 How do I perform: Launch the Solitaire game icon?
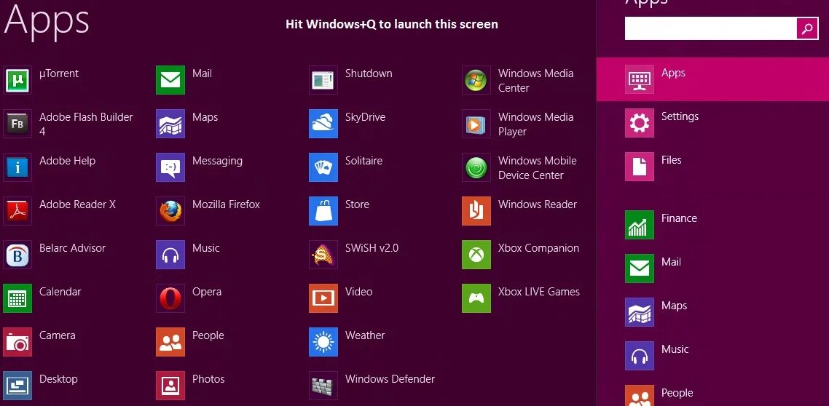coord(323,167)
